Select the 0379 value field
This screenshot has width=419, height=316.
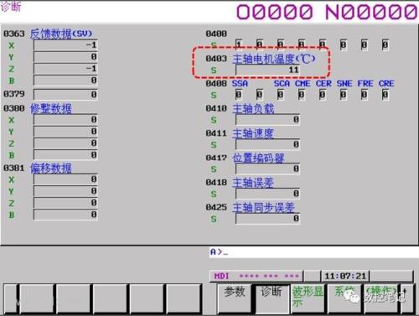65,95
